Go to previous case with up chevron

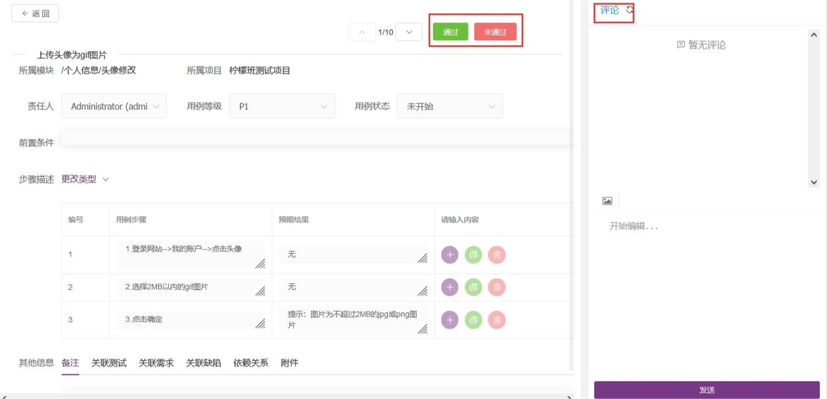click(x=362, y=32)
